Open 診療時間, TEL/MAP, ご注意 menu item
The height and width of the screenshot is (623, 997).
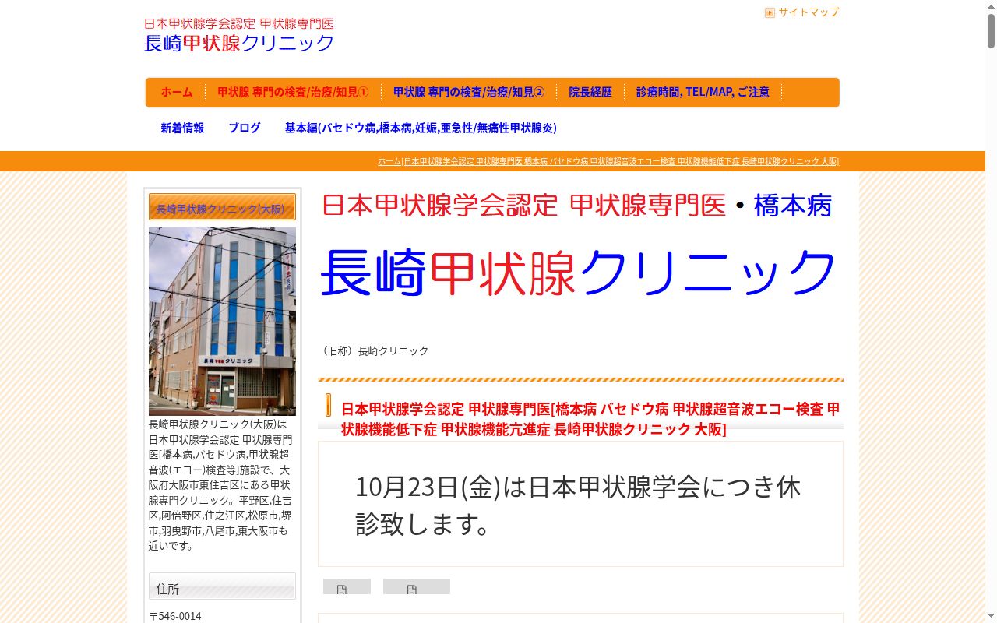703,92
